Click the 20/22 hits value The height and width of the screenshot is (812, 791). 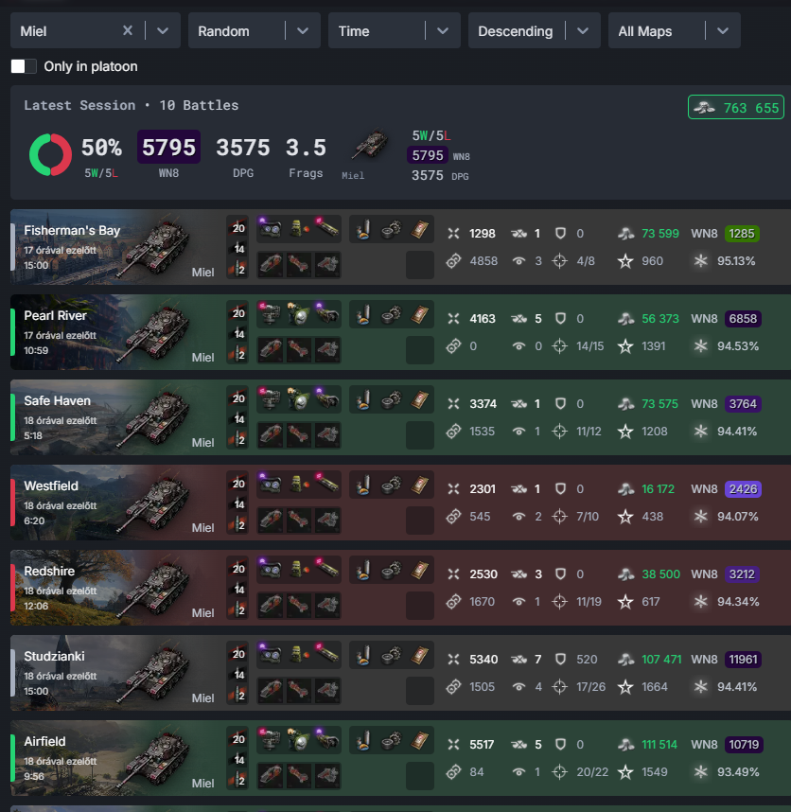point(592,771)
